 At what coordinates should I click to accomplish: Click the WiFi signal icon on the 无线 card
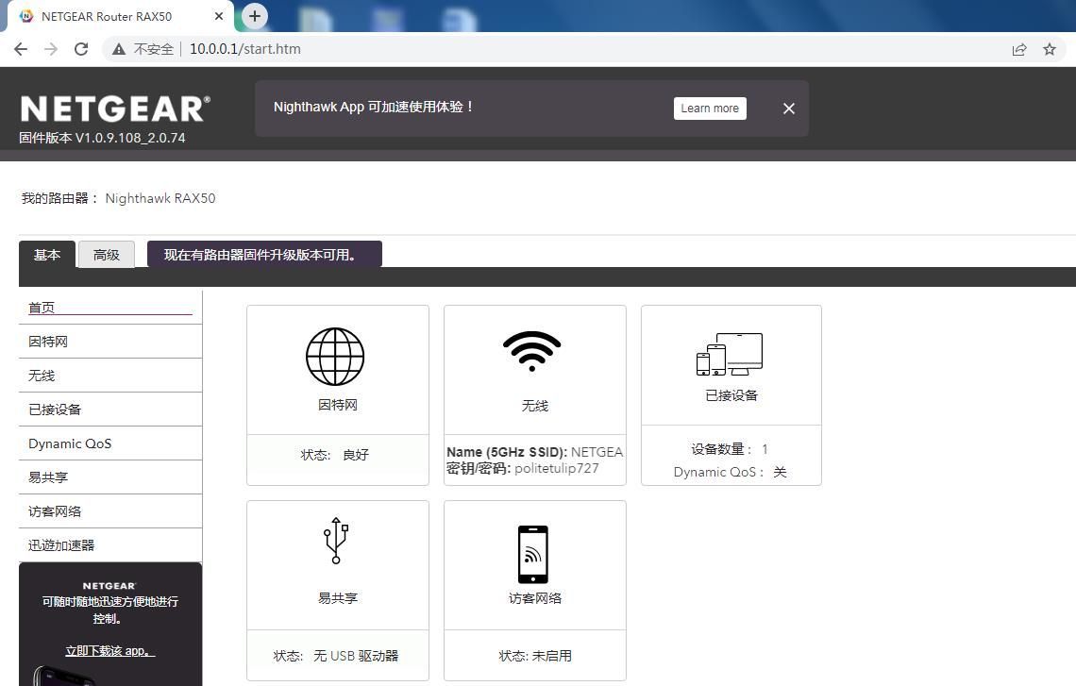pos(533,351)
